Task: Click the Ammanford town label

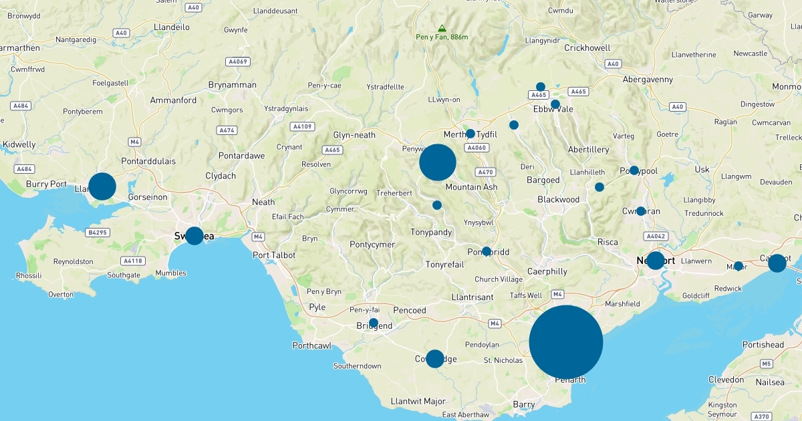Action: point(173,100)
